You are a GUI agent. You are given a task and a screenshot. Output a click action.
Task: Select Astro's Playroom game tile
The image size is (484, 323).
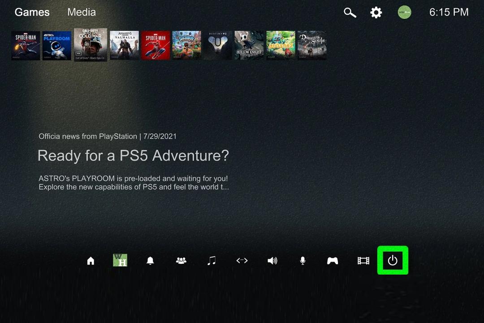tap(57, 45)
